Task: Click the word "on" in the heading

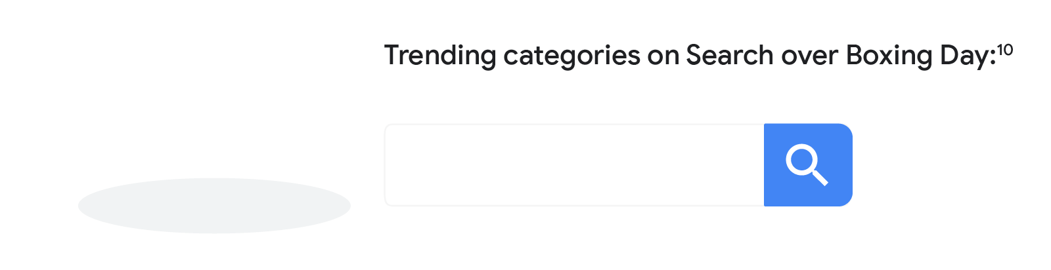Action: point(663,56)
